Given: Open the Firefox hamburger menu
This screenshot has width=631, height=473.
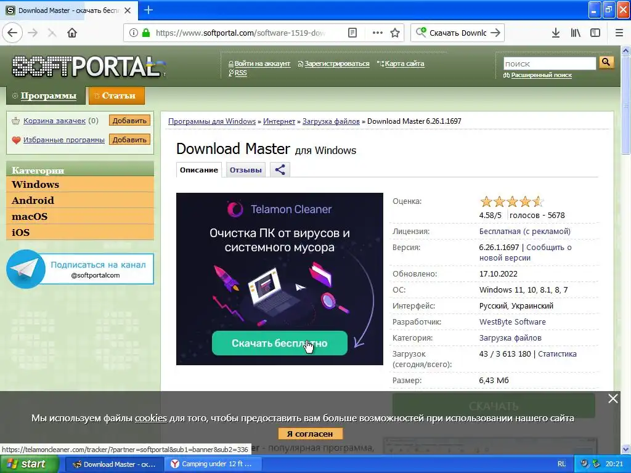Looking at the screenshot, I should [x=619, y=33].
